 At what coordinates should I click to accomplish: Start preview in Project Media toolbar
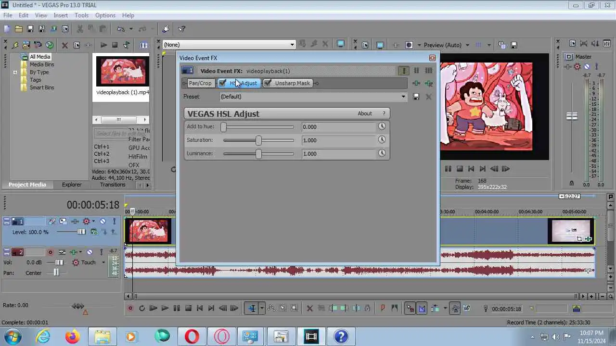click(x=103, y=45)
